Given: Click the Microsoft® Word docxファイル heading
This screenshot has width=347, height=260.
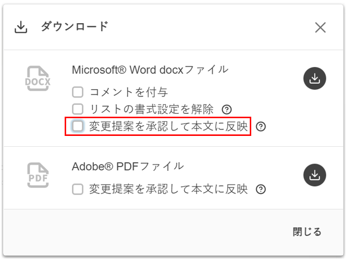Looking at the screenshot, I should tap(150, 70).
